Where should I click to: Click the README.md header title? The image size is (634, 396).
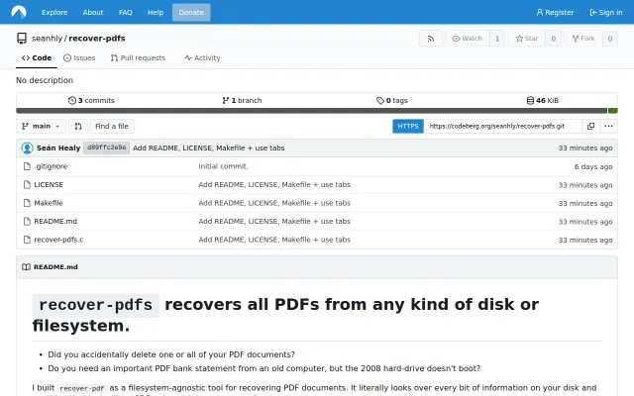tap(55, 267)
